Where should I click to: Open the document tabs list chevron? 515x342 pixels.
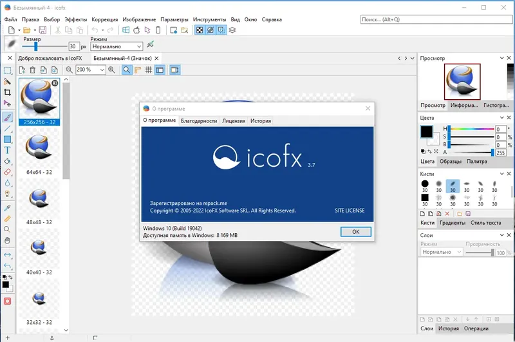point(413,59)
